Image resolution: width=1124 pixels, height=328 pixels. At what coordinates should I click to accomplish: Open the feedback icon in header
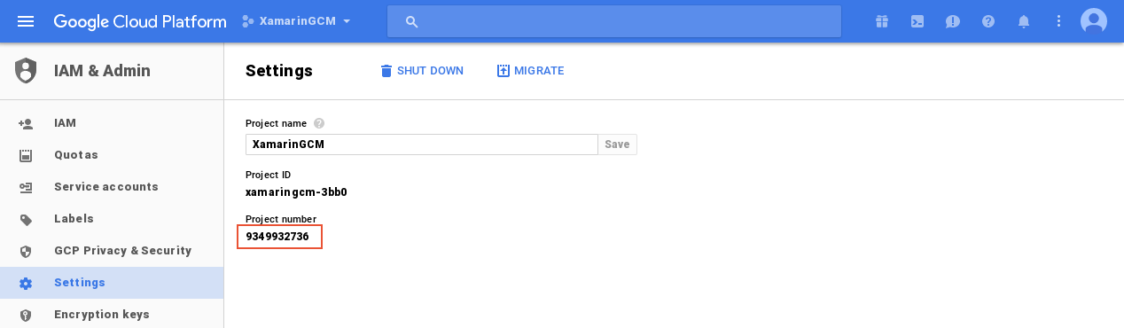coord(953,21)
